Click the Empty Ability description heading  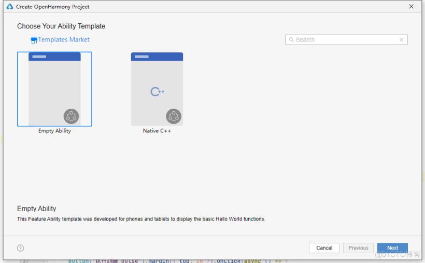pos(37,209)
